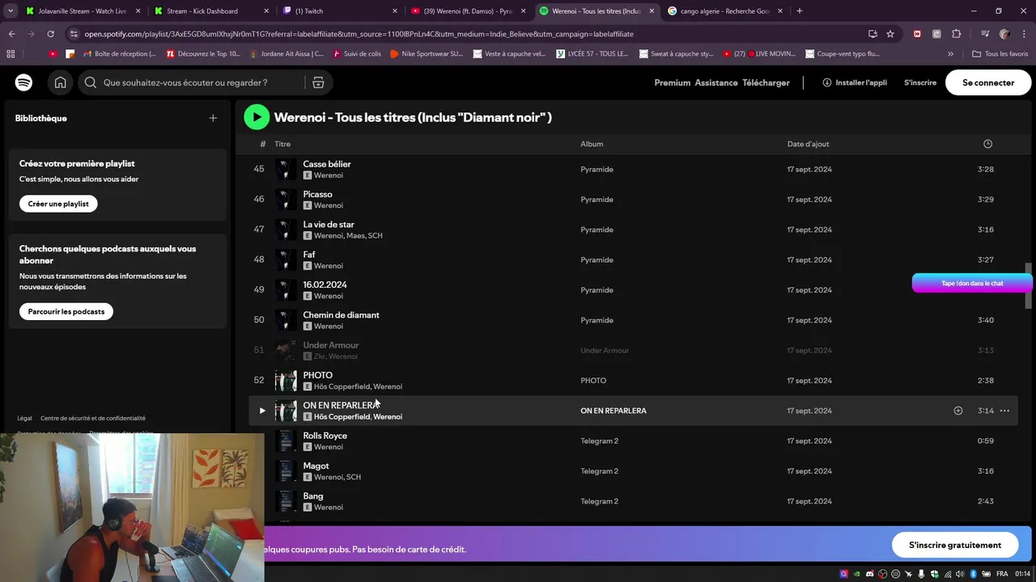
Task: Select Chemin de diamant track title
Action: point(341,315)
